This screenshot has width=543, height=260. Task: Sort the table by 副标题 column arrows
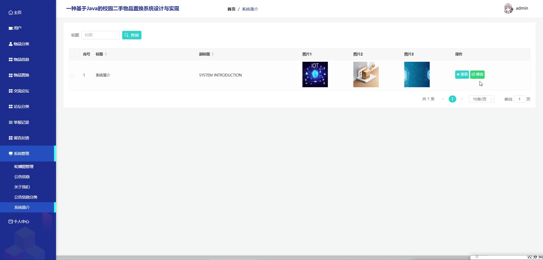tap(213, 54)
